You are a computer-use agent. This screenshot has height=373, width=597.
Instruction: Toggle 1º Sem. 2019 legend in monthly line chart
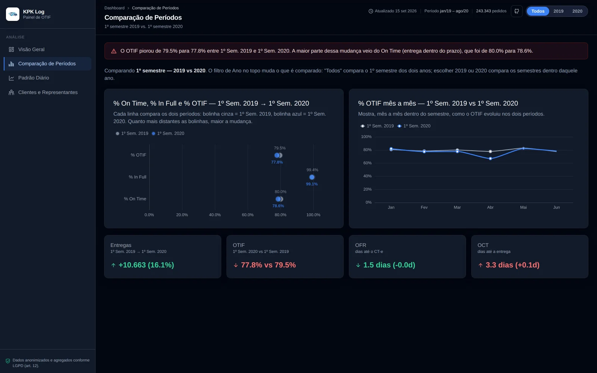[377, 126]
